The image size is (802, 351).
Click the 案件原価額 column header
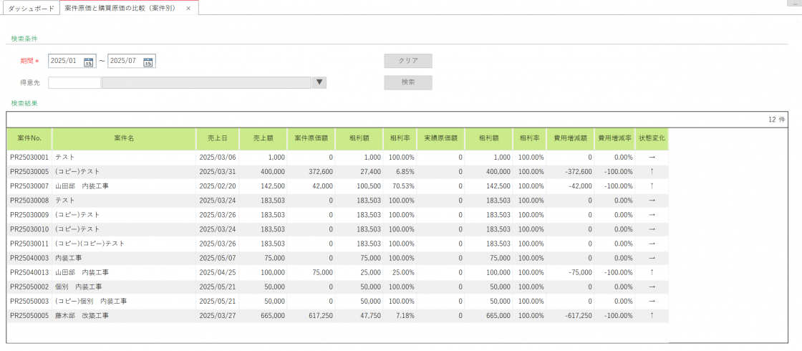pos(311,138)
